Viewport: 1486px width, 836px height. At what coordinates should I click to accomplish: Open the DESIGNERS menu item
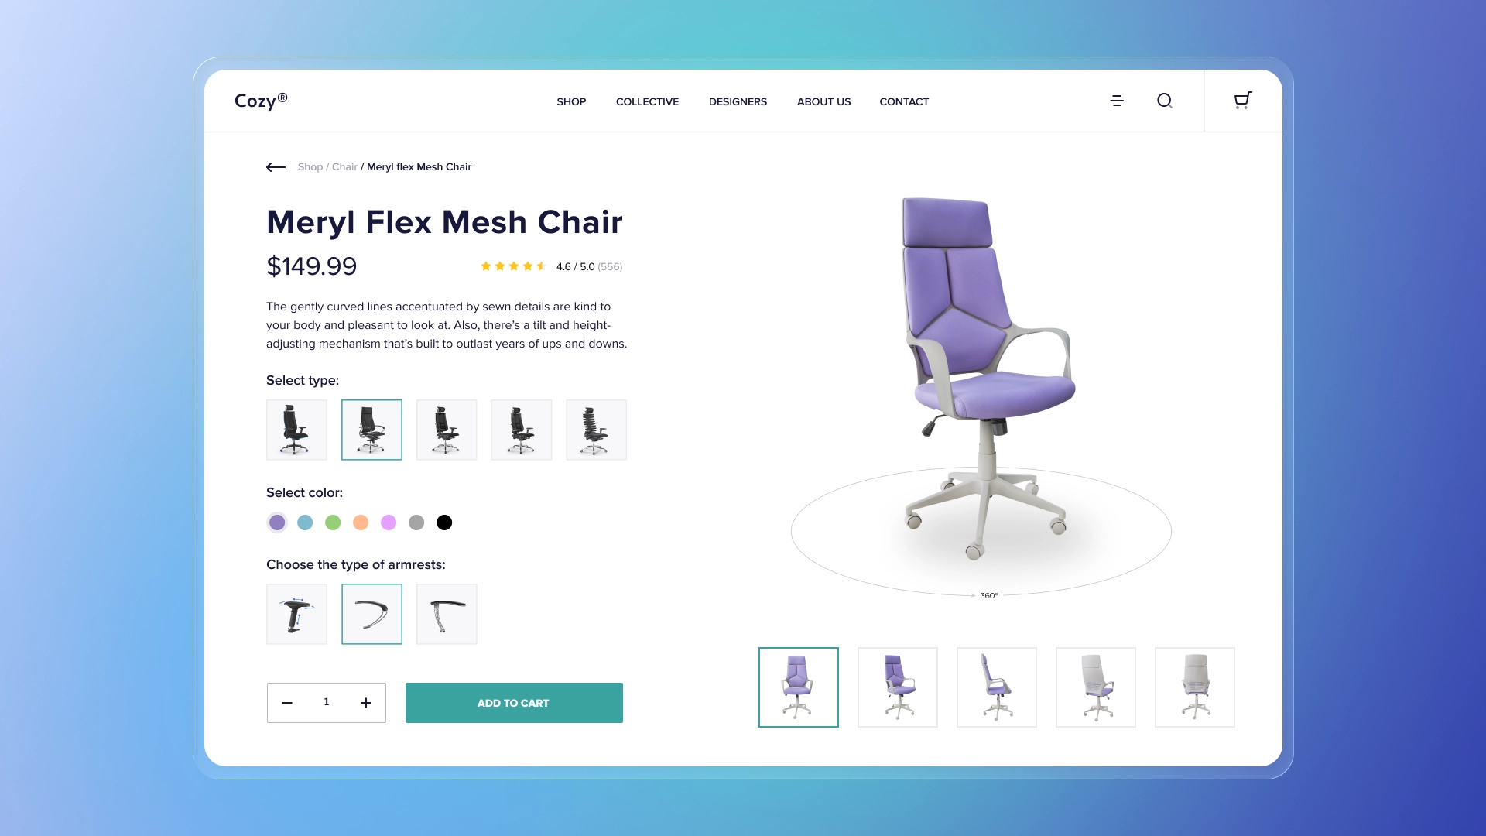[x=738, y=101]
